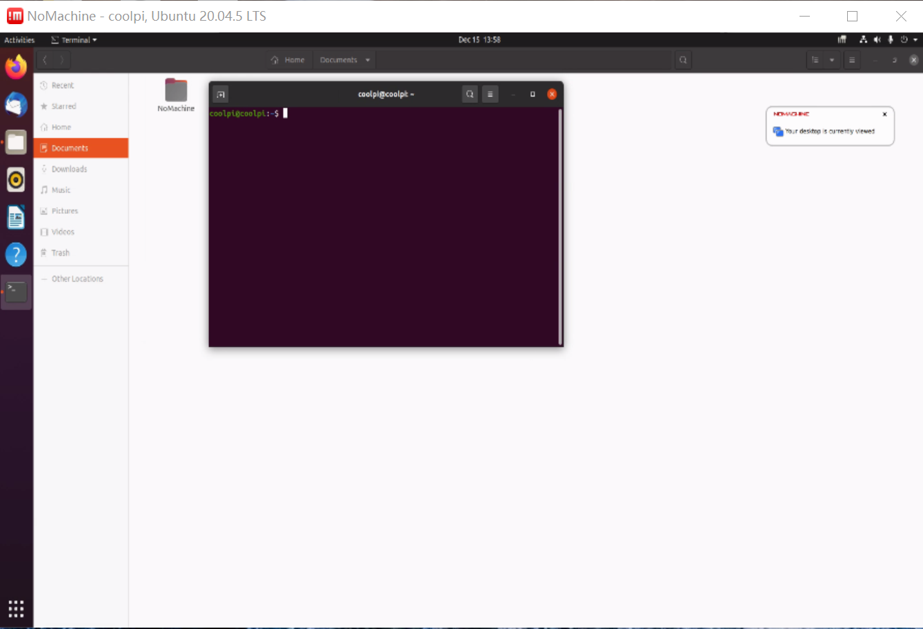Image resolution: width=923 pixels, height=629 pixels.
Task: Open the Files window hamburger menu
Action: (852, 60)
